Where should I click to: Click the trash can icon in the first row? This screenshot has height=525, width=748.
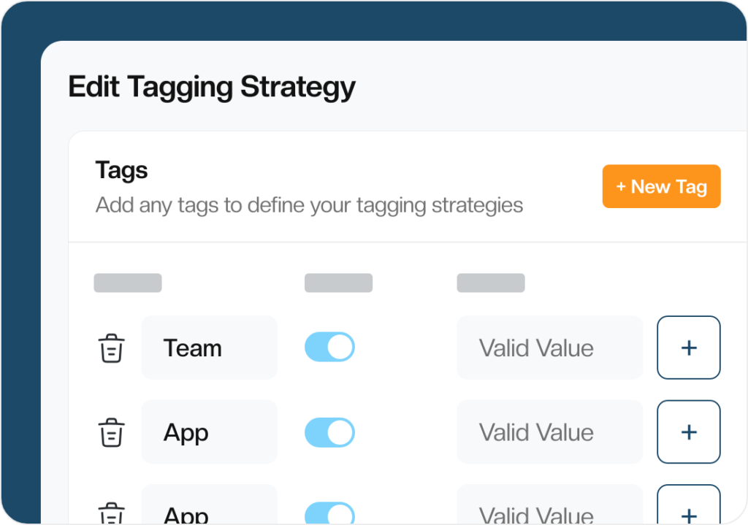110,348
